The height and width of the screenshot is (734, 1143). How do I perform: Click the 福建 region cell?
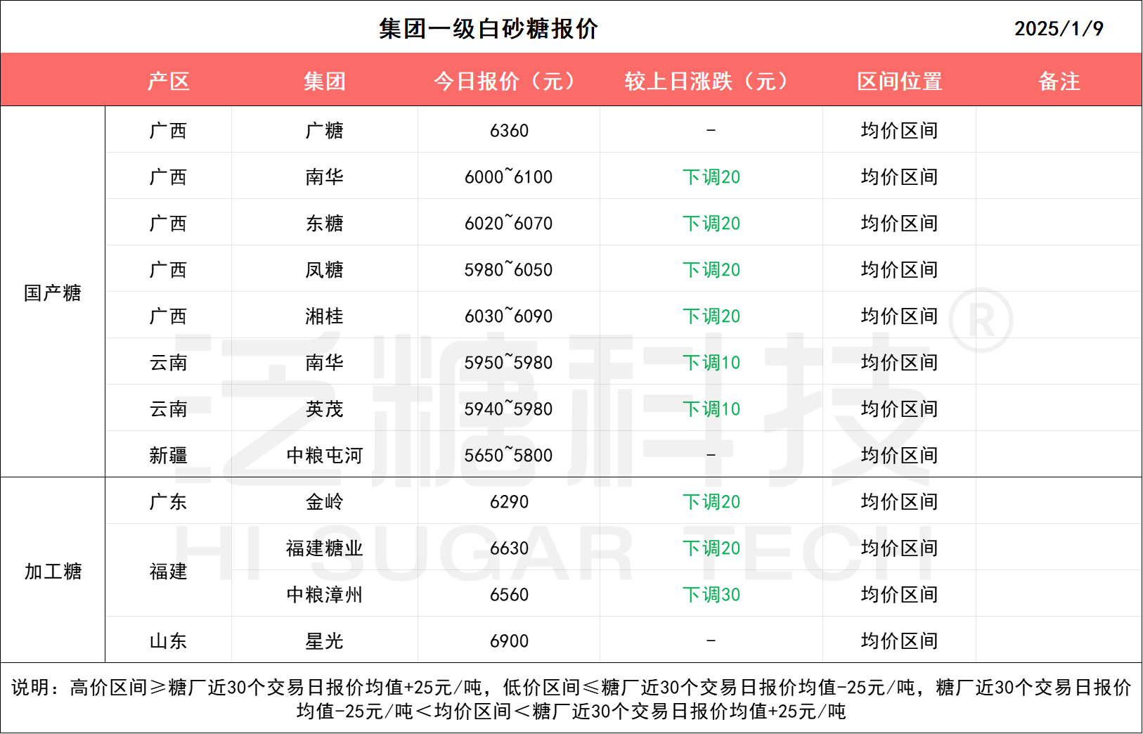click(x=169, y=571)
